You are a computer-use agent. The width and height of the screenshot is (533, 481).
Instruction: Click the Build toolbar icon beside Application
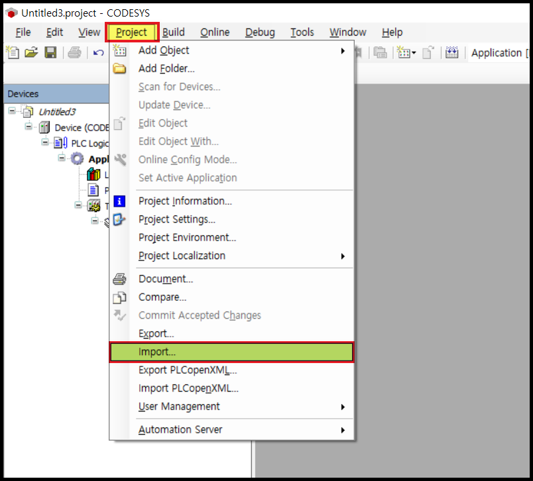(451, 52)
